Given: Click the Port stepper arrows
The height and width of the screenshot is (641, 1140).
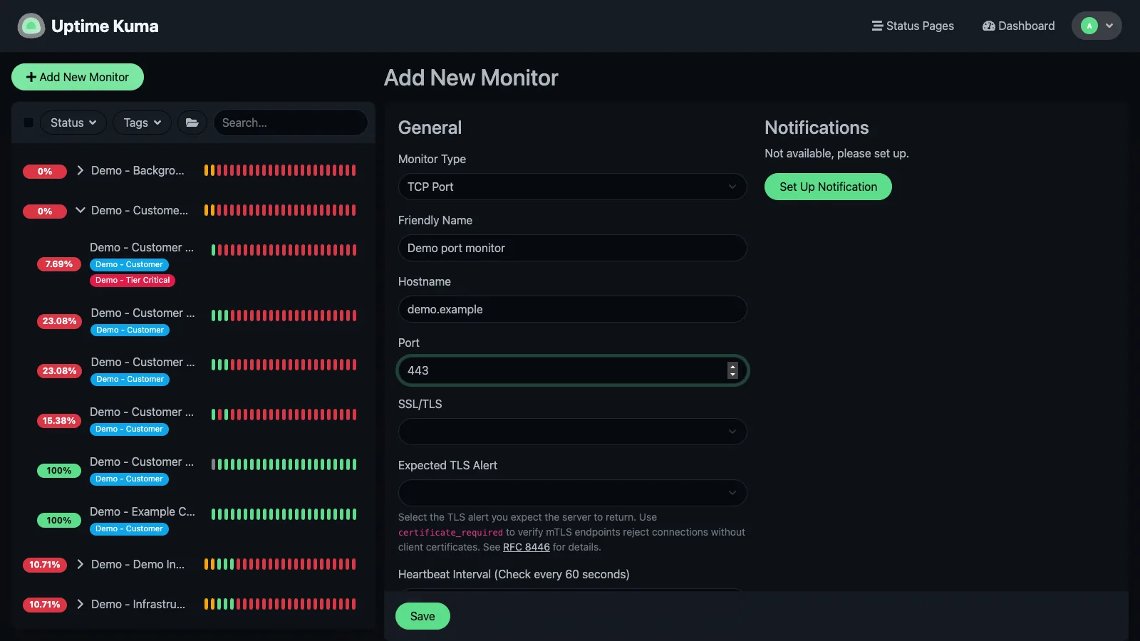Looking at the screenshot, I should [732, 370].
